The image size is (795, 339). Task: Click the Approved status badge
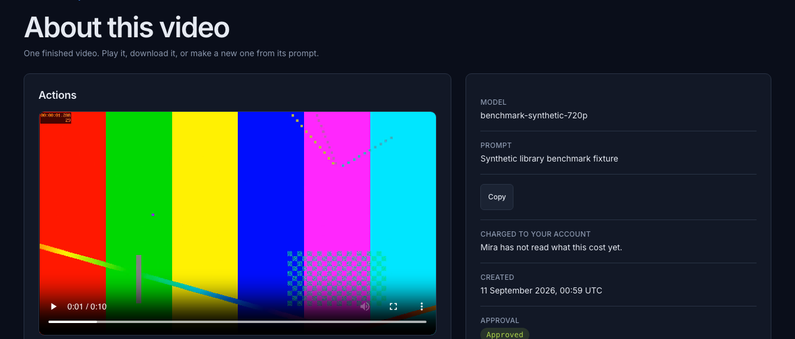coord(505,334)
